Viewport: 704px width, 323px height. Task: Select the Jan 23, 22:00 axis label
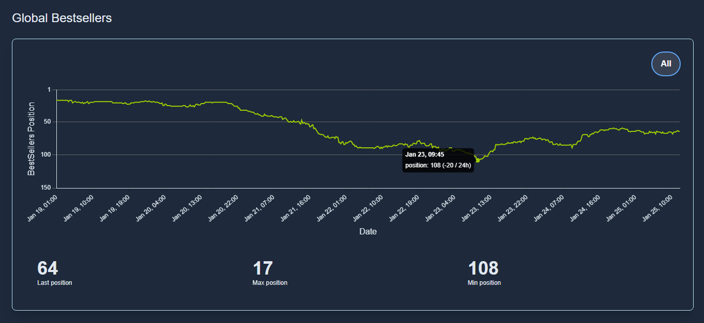click(513, 207)
